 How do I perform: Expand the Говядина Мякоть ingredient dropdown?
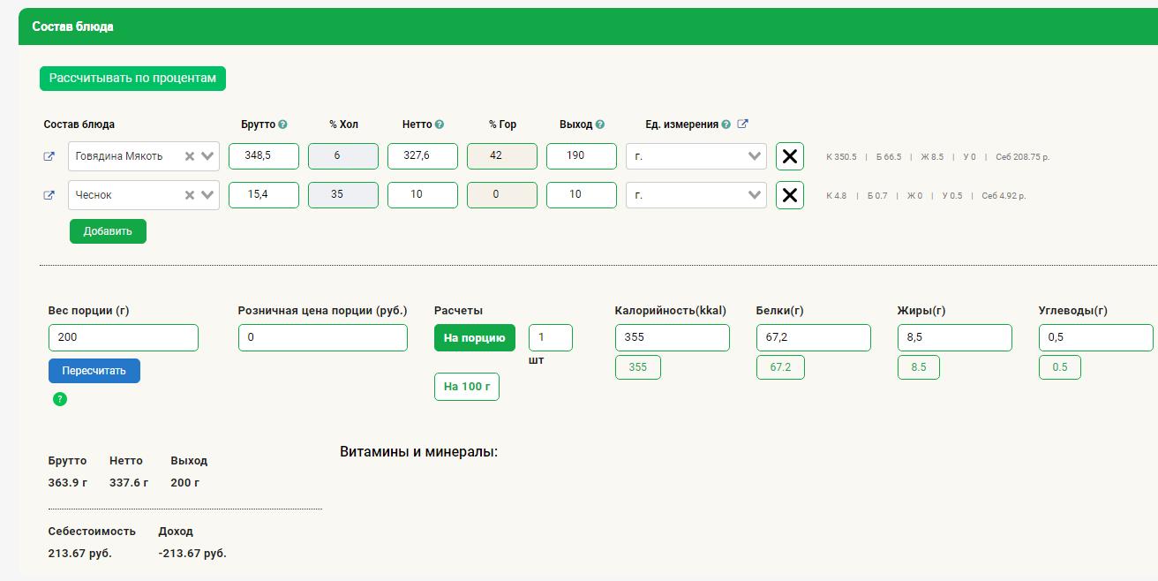[x=208, y=157]
